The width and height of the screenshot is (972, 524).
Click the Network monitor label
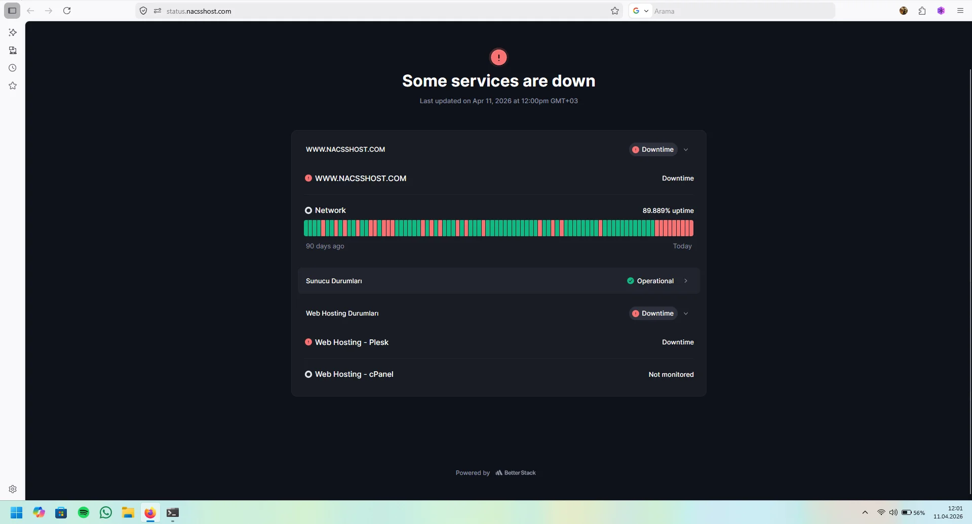pyautogui.click(x=330, y=210)
